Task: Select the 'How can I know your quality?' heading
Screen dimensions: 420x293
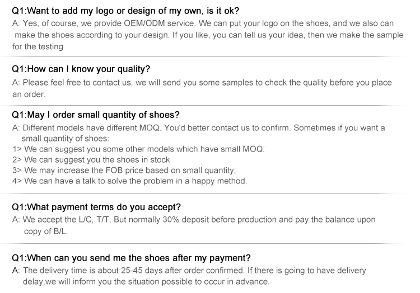Action: point(81,69)
